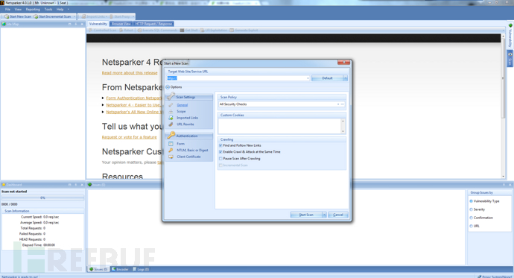Expand the Start Scan button arrow

[x=324, y=215]
